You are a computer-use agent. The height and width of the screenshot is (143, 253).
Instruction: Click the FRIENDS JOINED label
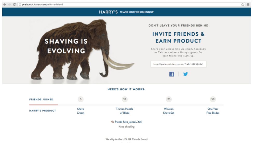41,99
